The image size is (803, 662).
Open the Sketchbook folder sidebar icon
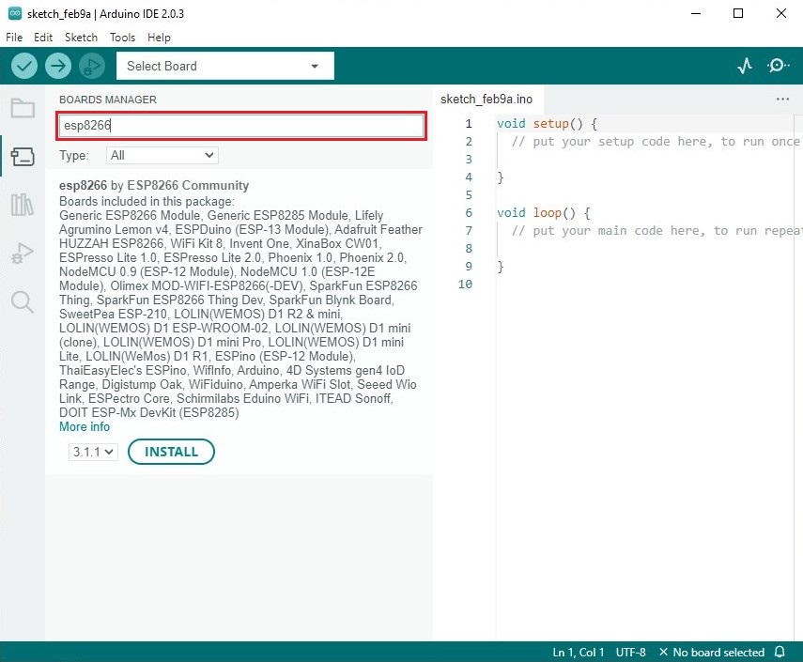[23, 107]
